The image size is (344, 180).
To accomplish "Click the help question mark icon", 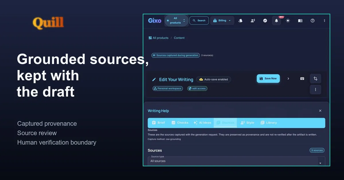I will [312, 21].
